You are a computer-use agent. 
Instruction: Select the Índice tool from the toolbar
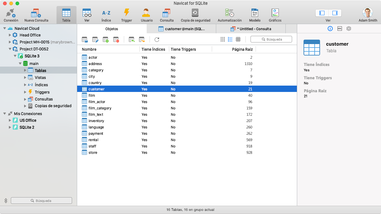pos(106,14)
